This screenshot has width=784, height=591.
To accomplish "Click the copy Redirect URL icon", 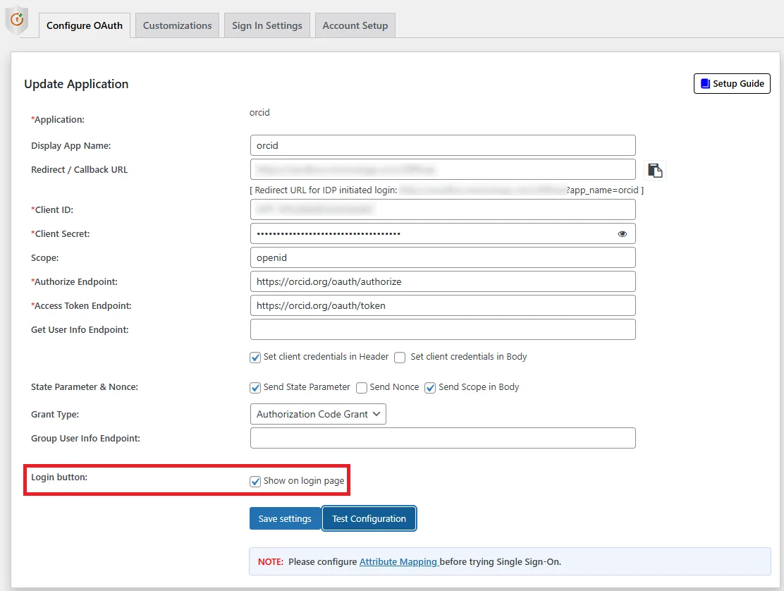I will pyautogui.click(x=654, y=169).
